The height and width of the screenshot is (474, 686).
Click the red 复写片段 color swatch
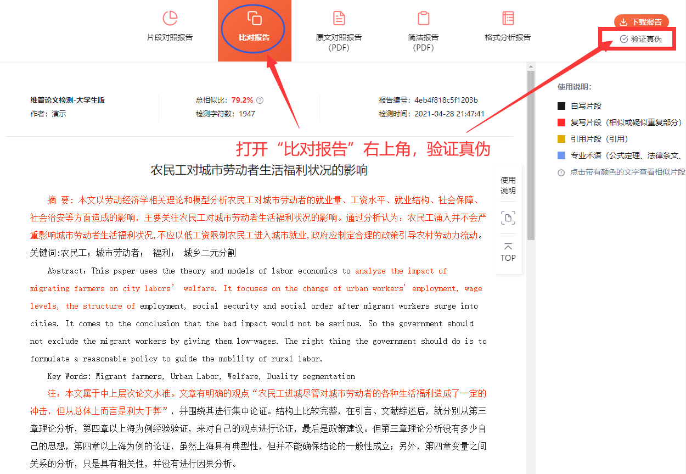(x=561, y=122)
